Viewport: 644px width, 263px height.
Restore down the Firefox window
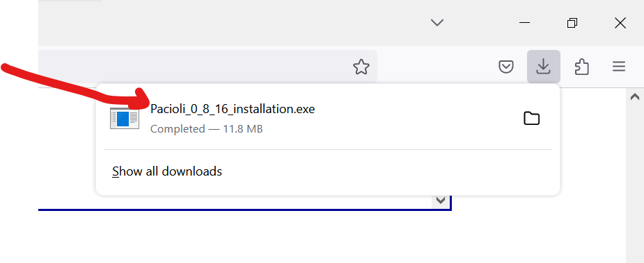pyautogui.click(x=572, y=22)
